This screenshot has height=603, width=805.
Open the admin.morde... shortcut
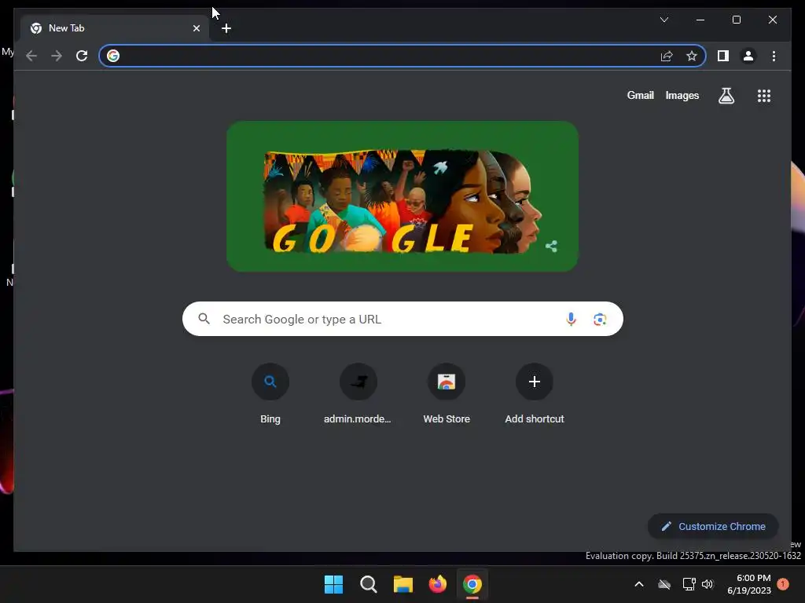pyautogui.click(x=358, y=394)
